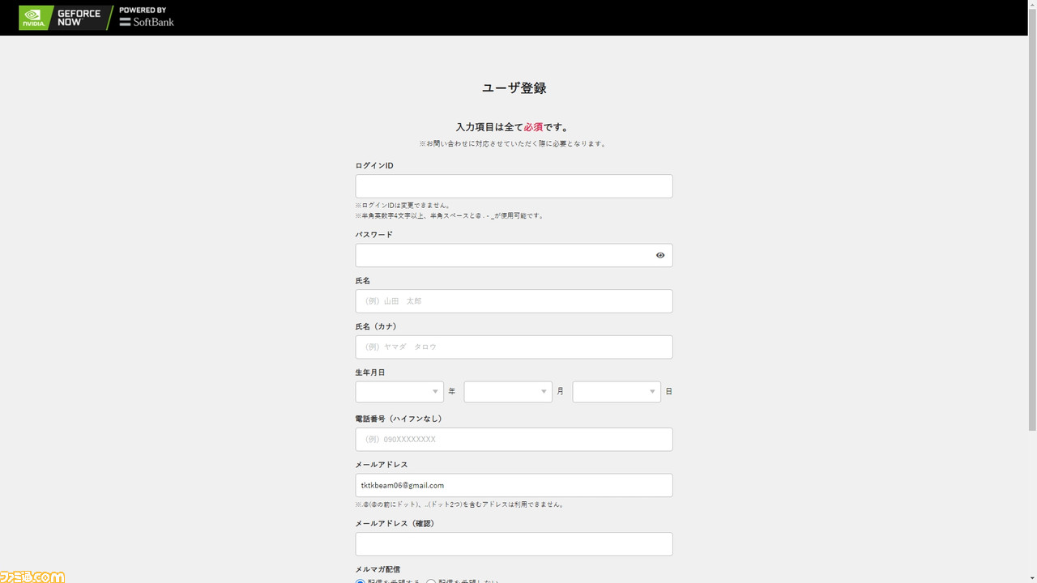Click the メールアドレス（確認） input field
This screenshot has width=1037, height=583.
(x=514, y=544)
